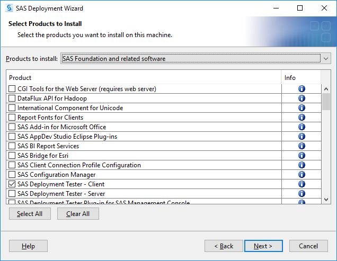Click the Select All button
Viewport: 337px width, 261px height.
coord(30,214)
